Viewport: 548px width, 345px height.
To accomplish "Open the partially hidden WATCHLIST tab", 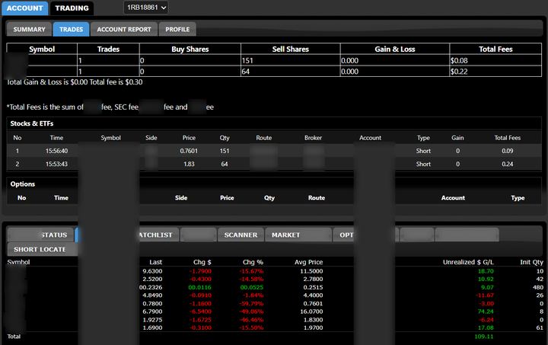I will pyautogui.click(x=159, y=235).
